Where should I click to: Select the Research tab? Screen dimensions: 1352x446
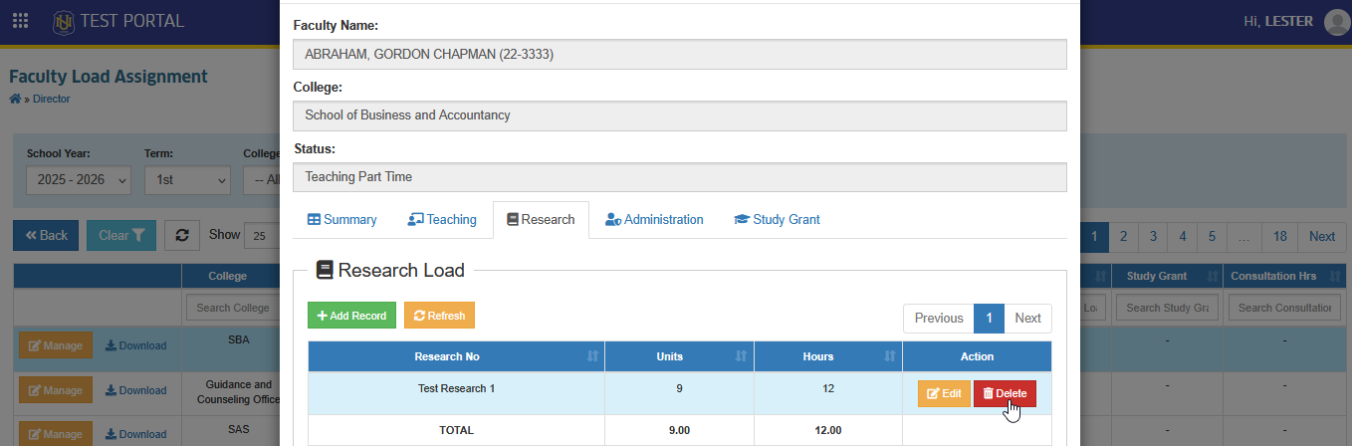[541, 220]
